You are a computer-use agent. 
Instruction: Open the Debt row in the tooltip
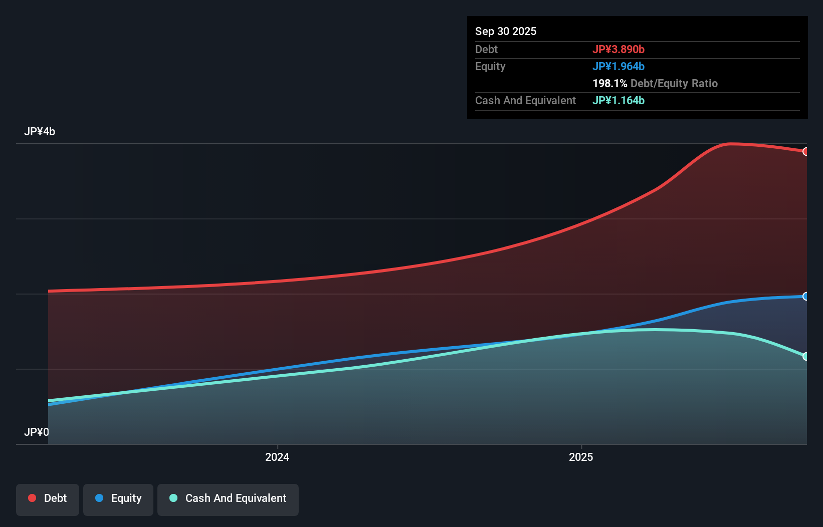[x=486, y=49]
